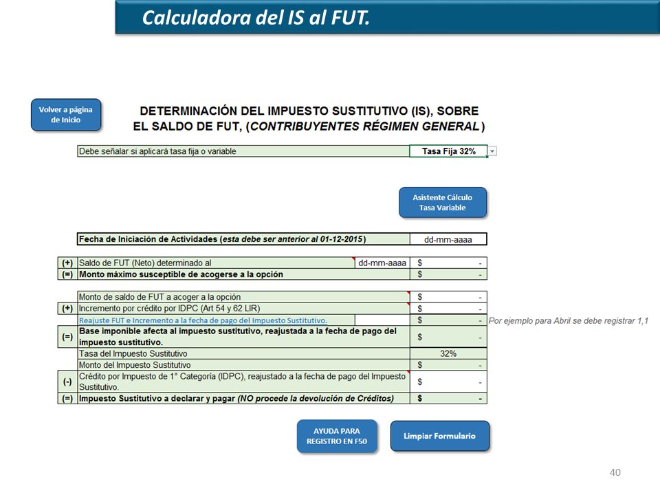This screenshot has width=660, height=495.
Task: Select the Tasa del Impuesto Sustitutivo 32% cell
Action: (x=448, y=353)
